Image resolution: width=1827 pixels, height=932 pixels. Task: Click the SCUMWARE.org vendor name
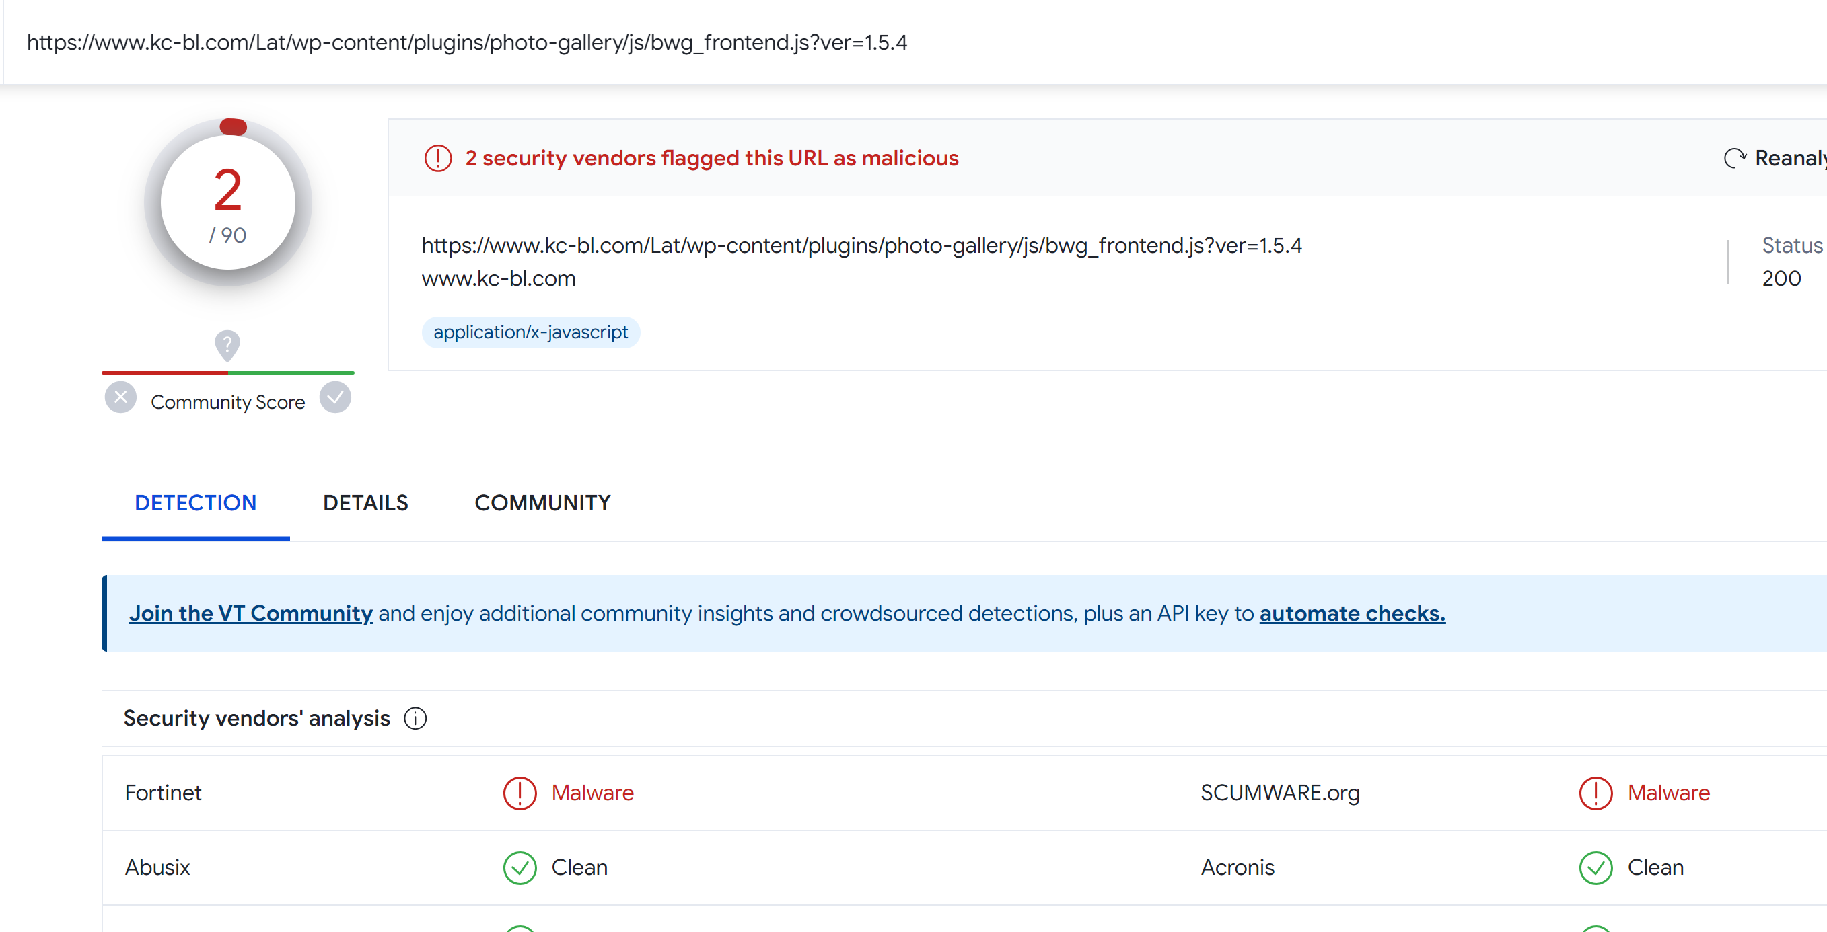click(x=1280, y=793)
